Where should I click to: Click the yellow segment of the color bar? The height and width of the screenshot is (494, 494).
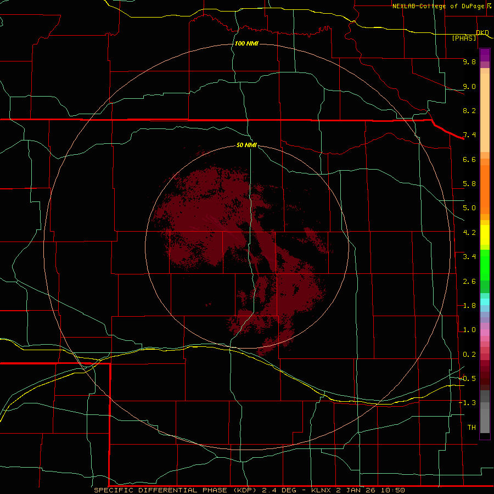click(x=485, y=235)
